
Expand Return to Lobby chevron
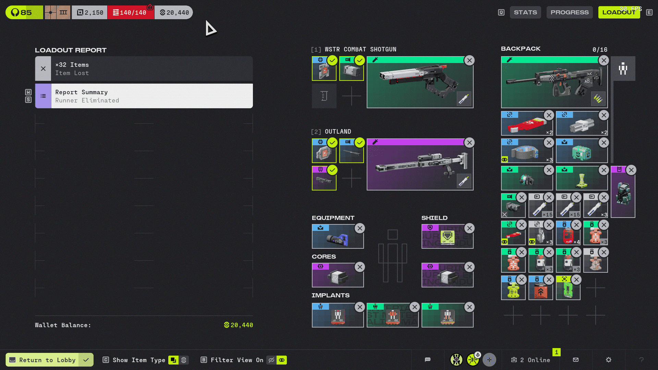[x=86, y=360]
